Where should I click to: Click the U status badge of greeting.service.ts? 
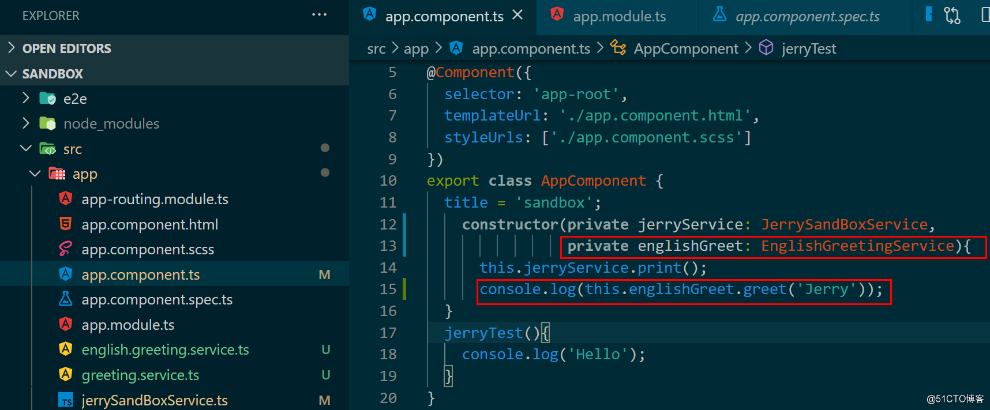(325, 375)
